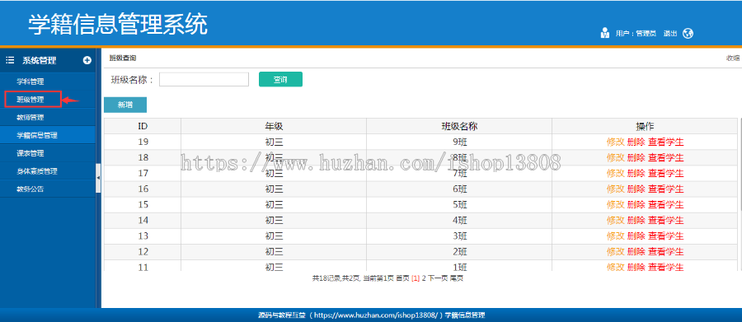Viewport: 742px width, 322px height.
Task: Click 修改 for the 9班 row
Action: click(615, 142)
